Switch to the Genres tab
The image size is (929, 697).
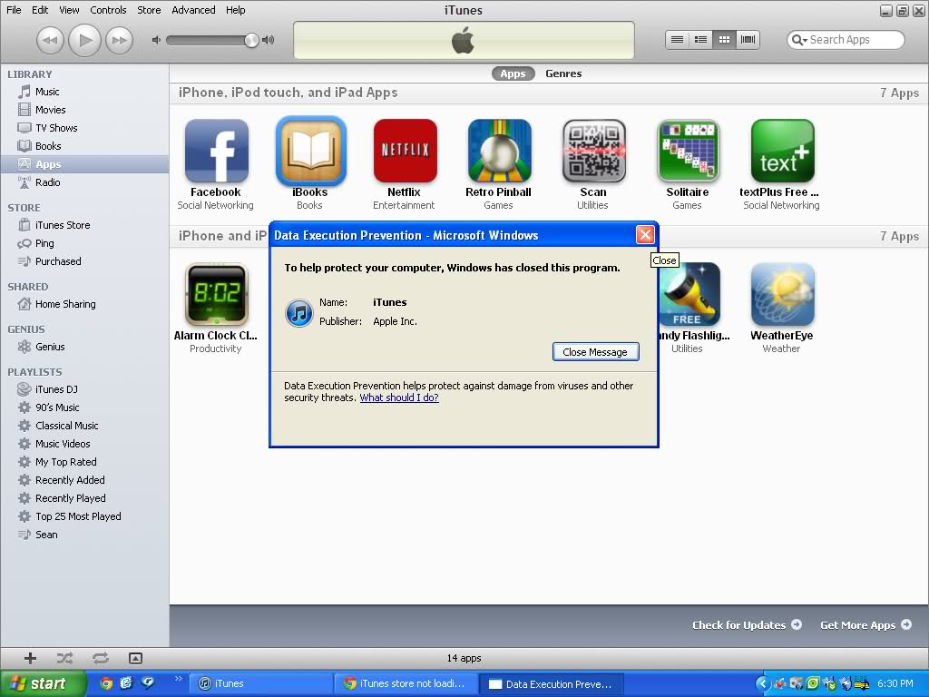point(563,74)
